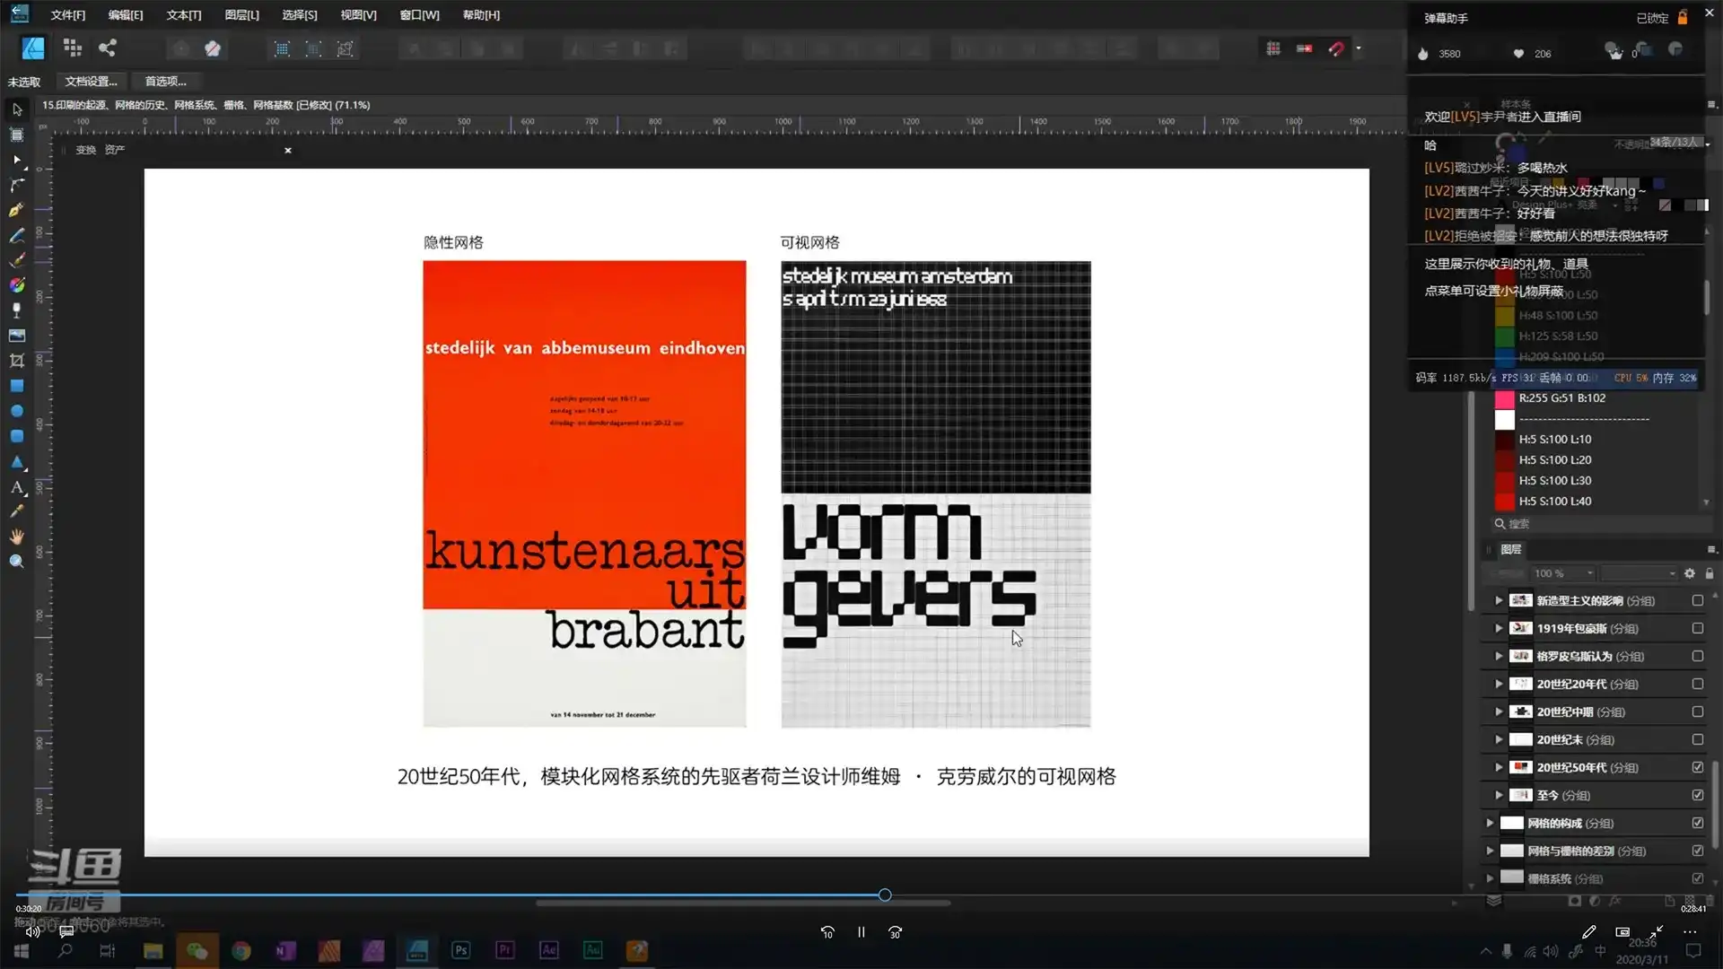
Task: Open the Crop tool
Action: tap(16, 360)
